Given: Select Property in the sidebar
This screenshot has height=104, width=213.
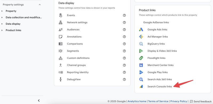Looking at the screenshot, I should [11, 11].
